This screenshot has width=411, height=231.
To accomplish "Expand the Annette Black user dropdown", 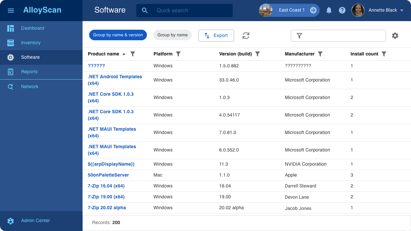I will 402,10.
